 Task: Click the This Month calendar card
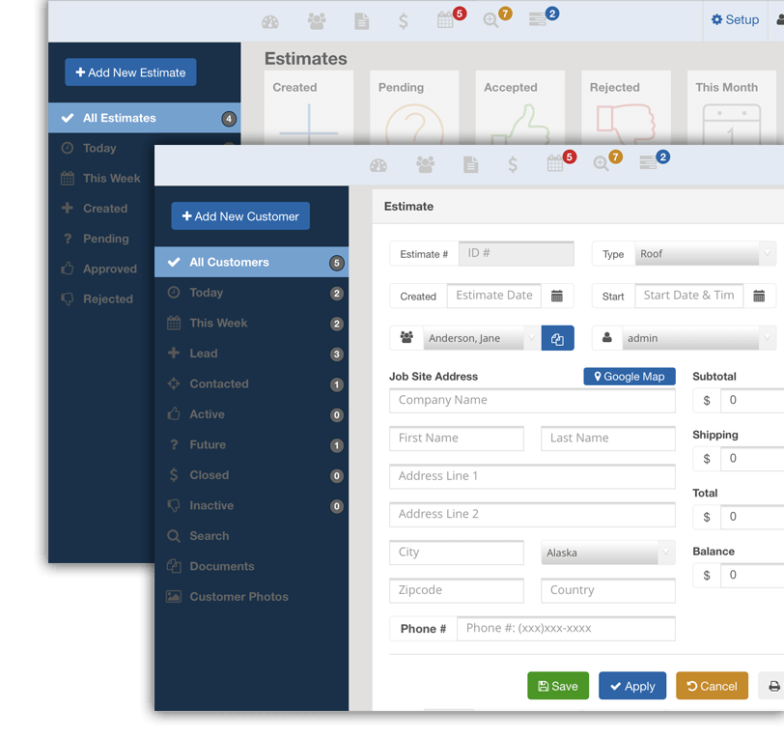(x=732, y=107)
